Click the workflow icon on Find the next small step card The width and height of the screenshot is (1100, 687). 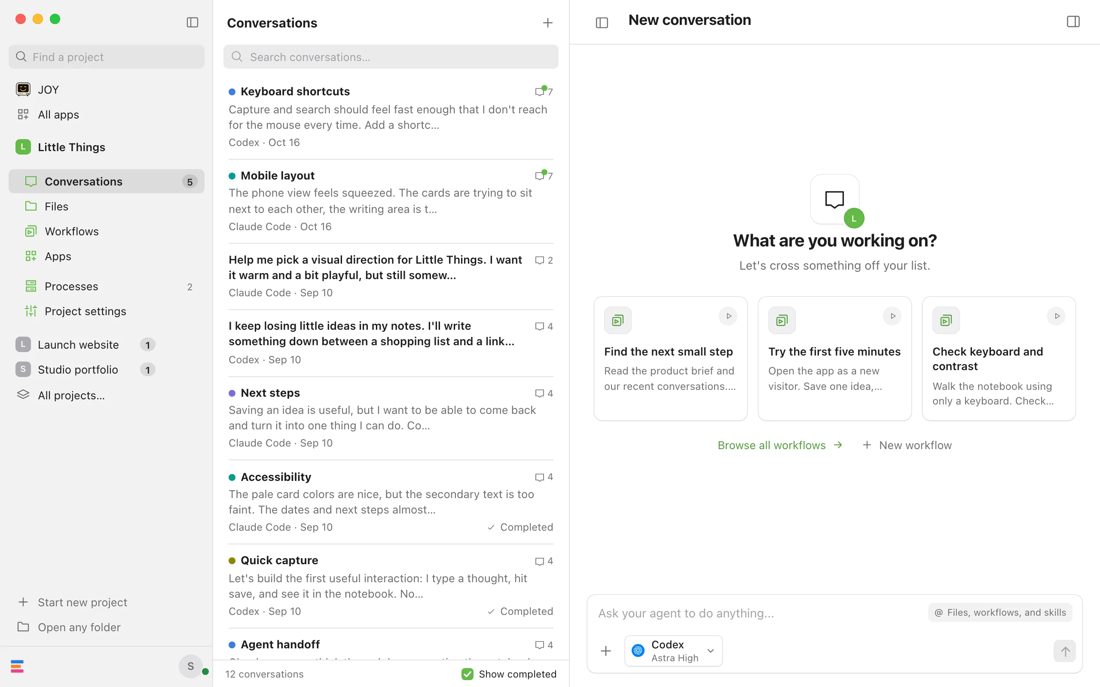tap(618, 320)
